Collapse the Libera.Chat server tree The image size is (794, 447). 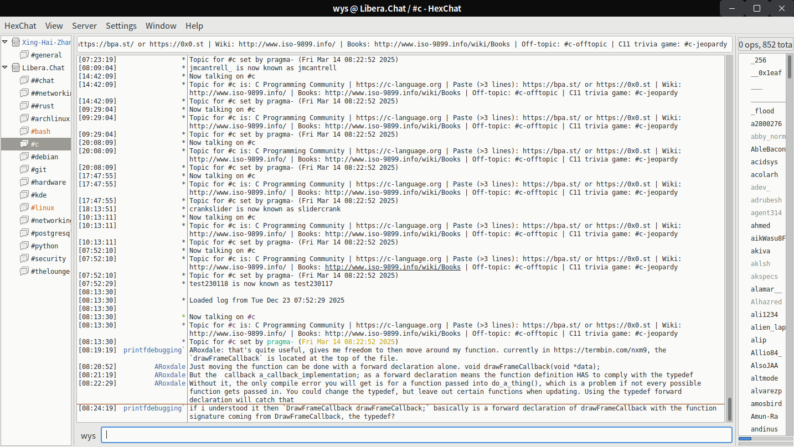(x=6, y=67)
